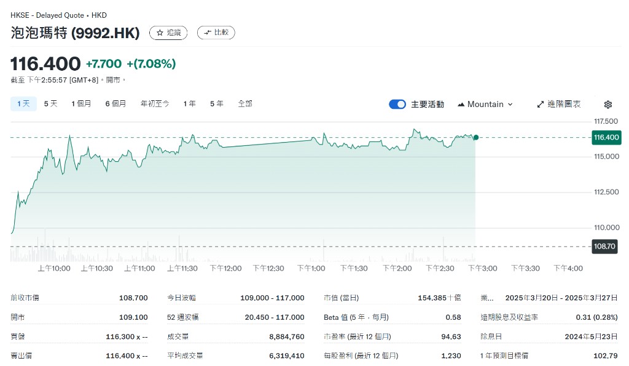Click the 下午12:00 time axis label
The image size is (629, 366).
click(226, 268)
